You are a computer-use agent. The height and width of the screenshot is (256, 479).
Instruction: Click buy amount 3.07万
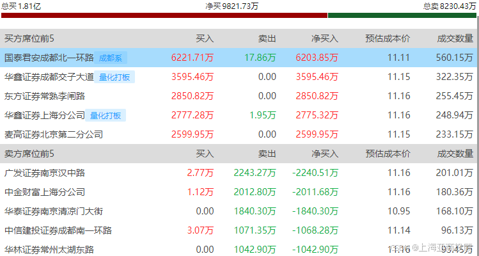[200, 230]
